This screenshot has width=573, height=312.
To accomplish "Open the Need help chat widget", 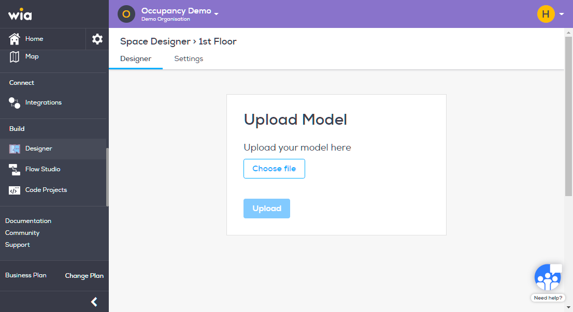I will pyautogui.click(x=548, y=277).
